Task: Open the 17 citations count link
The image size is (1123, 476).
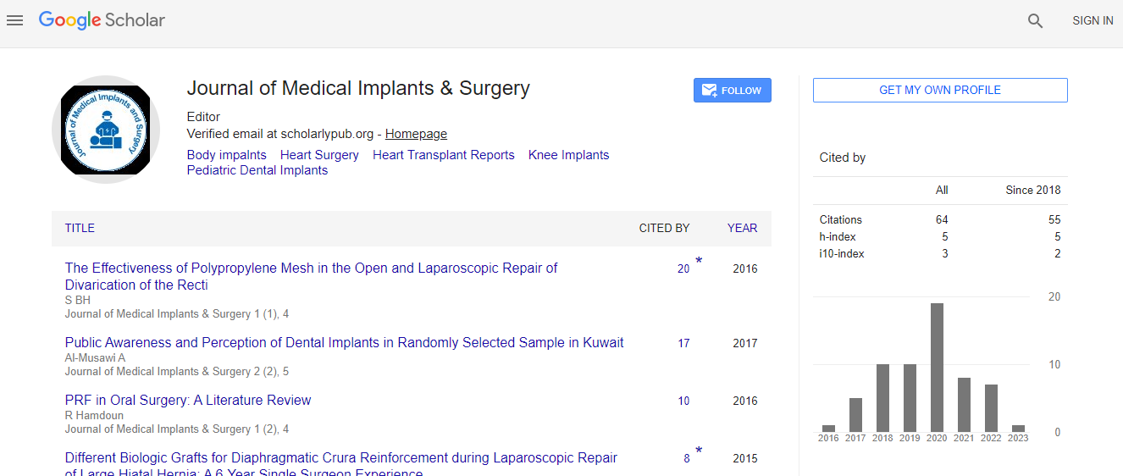Action: pyautogui.click(x=683, y=343)
